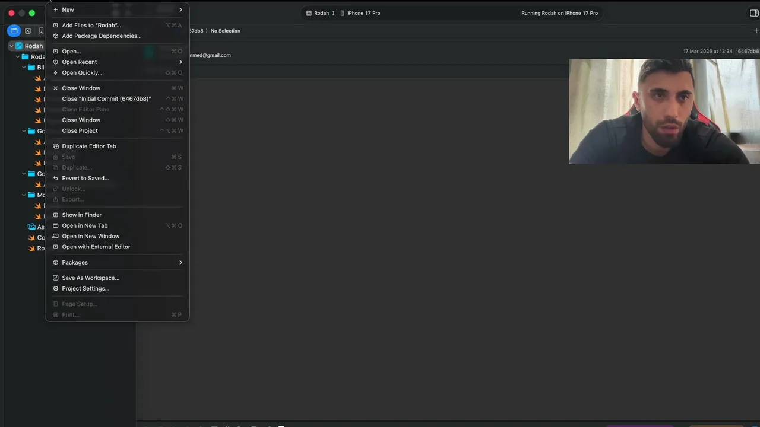Viewport: 760px width, 427px height.
Task: Toggle the inspector panel button
Action: [x=754, y=13]
